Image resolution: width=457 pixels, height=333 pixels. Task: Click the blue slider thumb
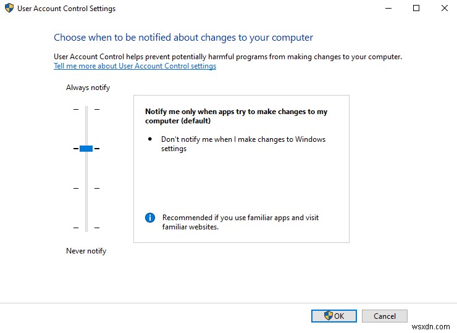[86, 149]
